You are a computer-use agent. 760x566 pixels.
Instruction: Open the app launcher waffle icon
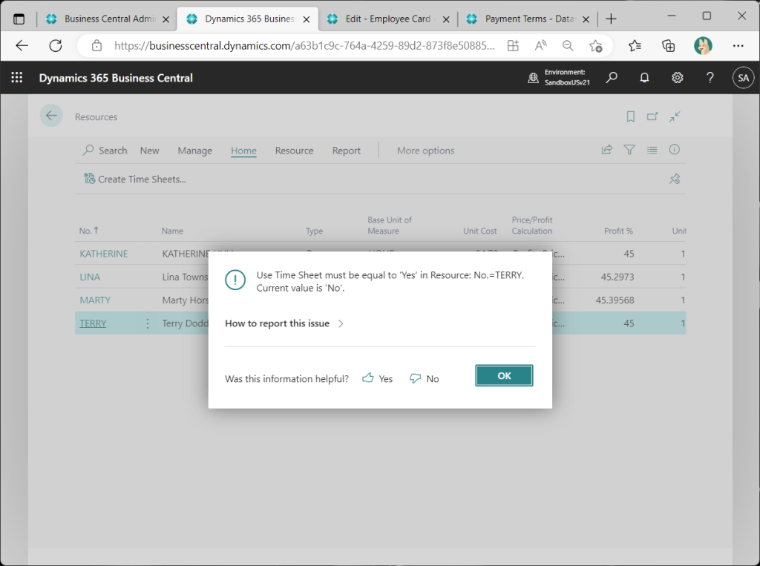[x=17, y=78]
